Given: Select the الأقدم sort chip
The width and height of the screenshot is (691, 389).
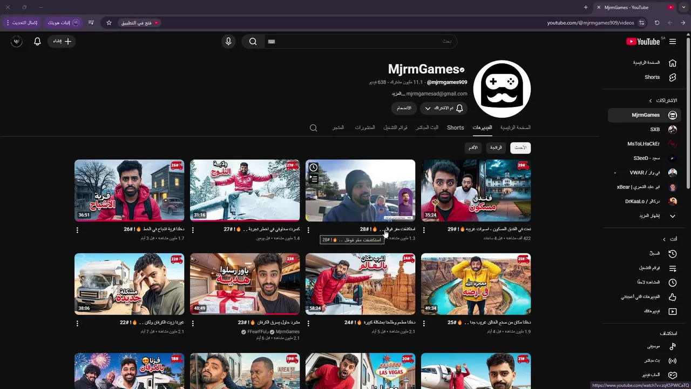Looking at the screenshot, I should [473, 147].
